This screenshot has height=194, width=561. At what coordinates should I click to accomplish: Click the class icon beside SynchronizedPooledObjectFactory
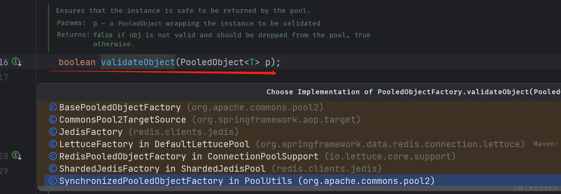click(53, 181)
